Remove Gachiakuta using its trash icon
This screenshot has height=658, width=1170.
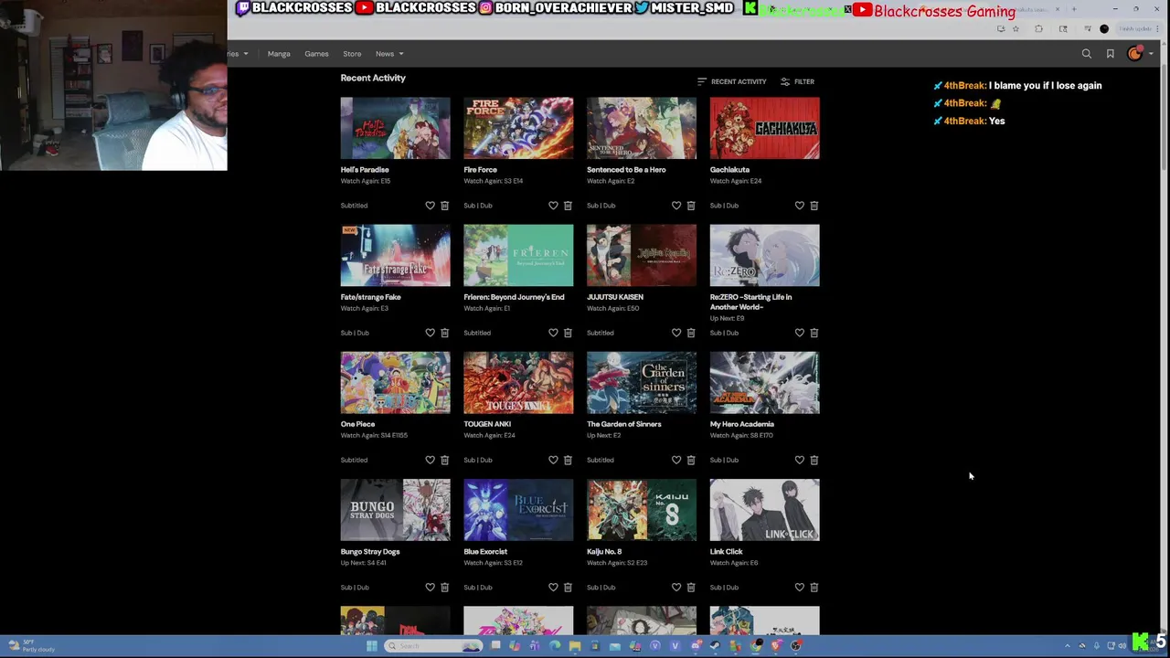click(x=814, y=206)
